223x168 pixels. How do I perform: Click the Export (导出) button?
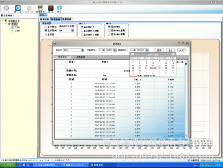171,50
